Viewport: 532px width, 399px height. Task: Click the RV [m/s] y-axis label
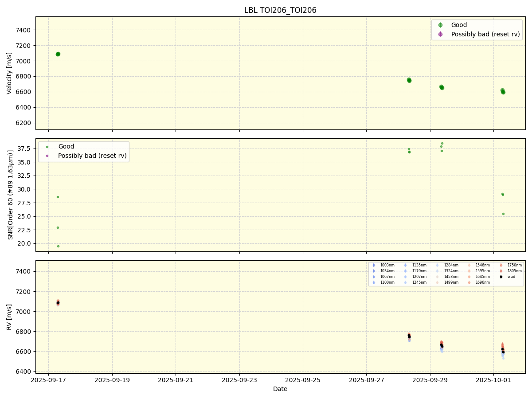[x=9, y=317]
